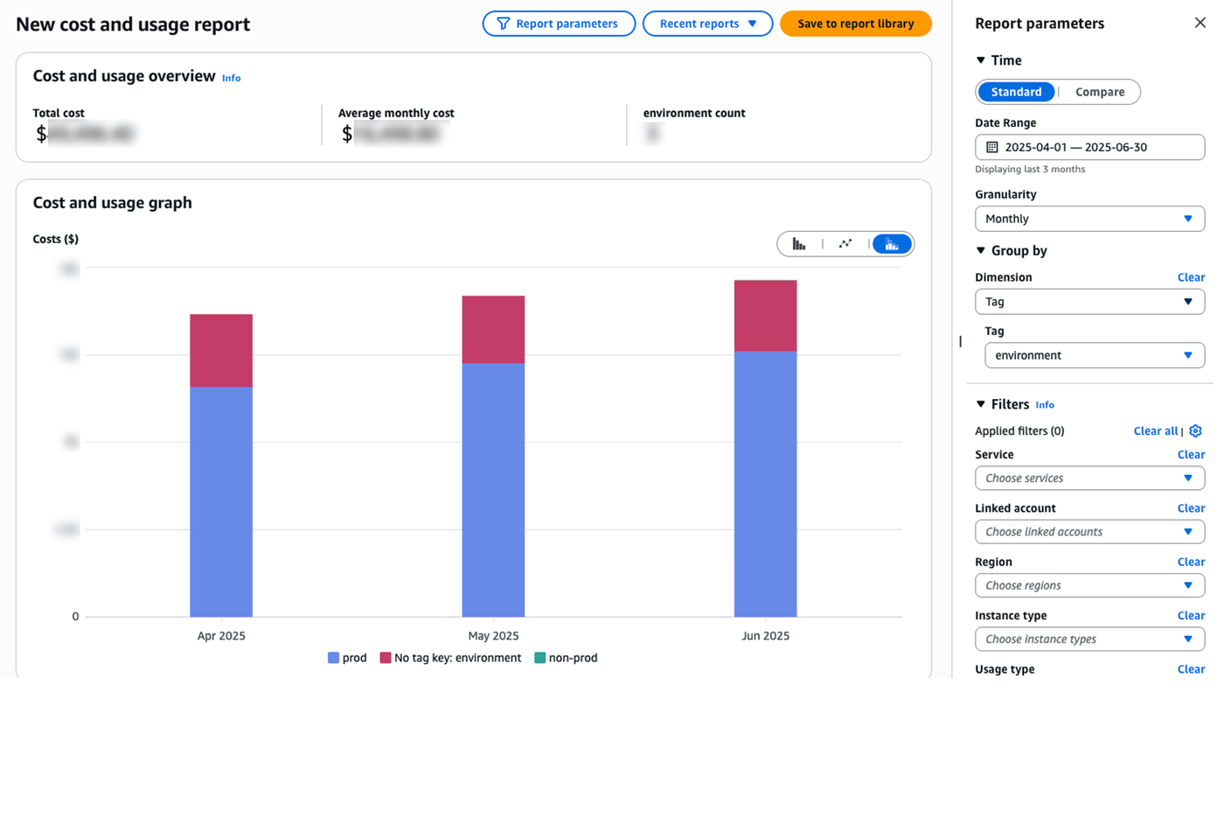Click the calendar icon in Date Range

991,147
